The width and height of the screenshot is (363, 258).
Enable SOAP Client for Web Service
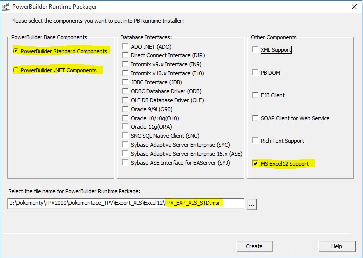256,118
